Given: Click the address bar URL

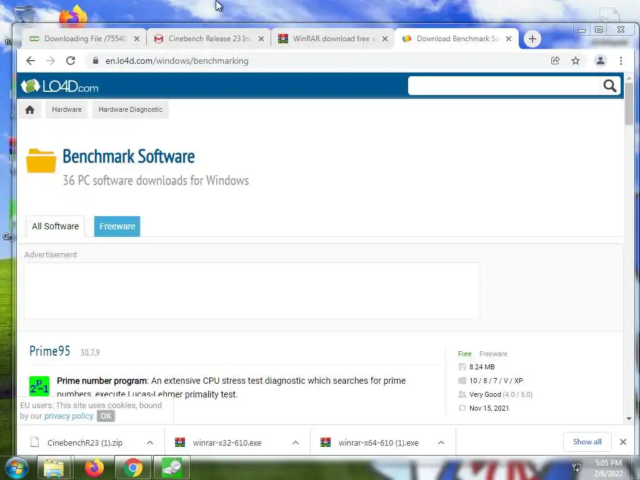Looking at the screenshot, I should tap(177, 61).
